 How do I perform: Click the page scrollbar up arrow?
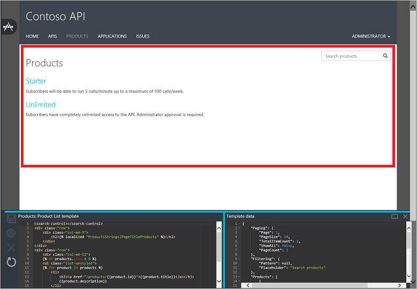point(413,7)
